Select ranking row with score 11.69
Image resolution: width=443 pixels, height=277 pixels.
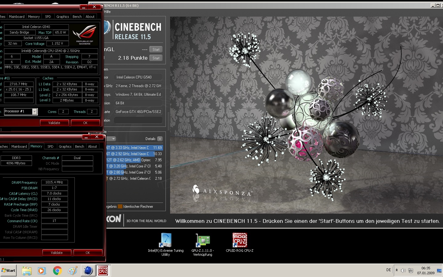[x=134, y=148]
